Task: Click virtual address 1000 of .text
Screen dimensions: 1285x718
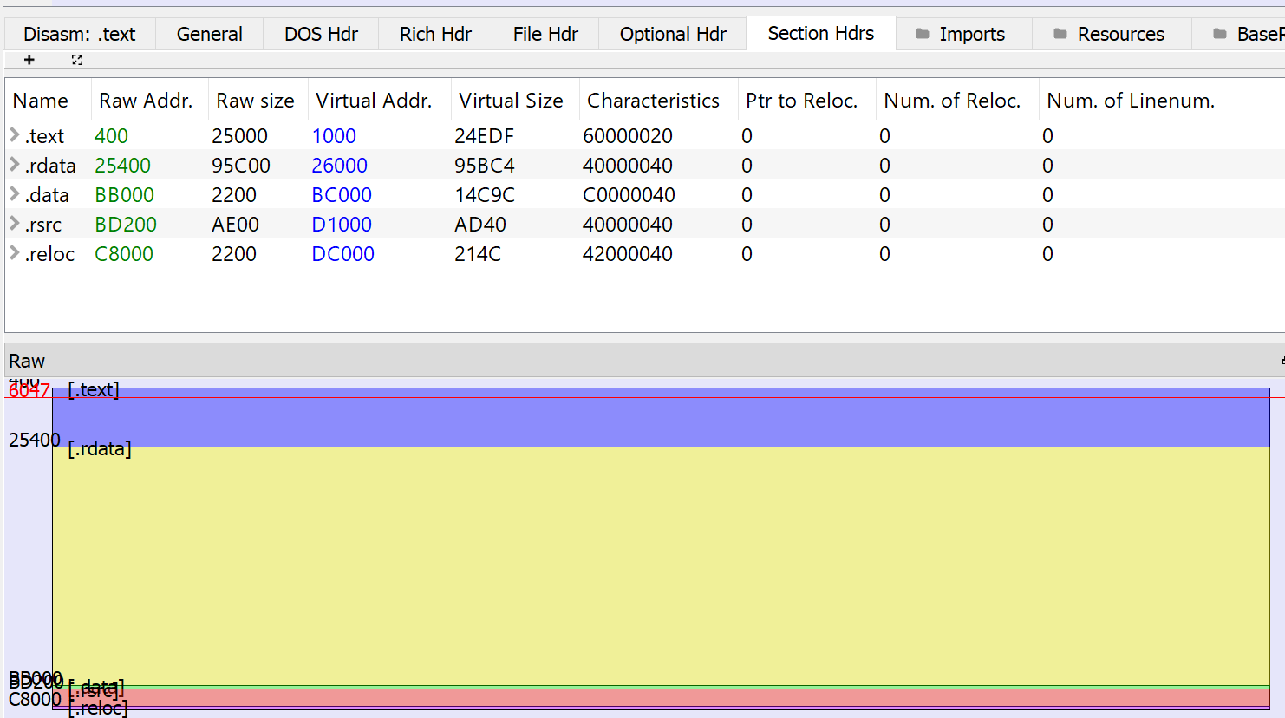Action: coord(334,136)
